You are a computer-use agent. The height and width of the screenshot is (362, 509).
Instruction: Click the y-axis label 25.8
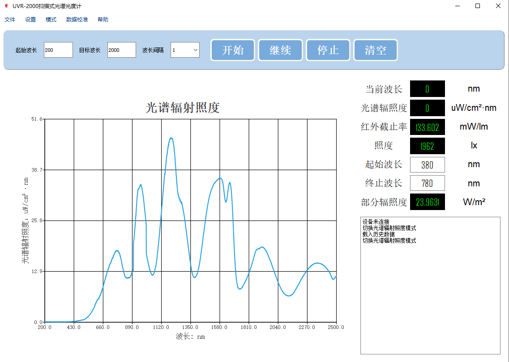point(37,220)
